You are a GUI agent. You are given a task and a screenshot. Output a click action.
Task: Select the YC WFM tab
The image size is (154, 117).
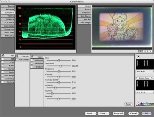coord(8,16)
